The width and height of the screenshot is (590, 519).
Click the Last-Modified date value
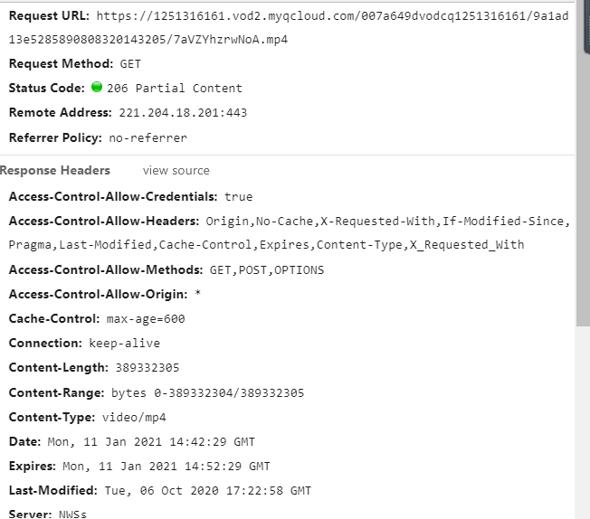click(x=208, y=490)
